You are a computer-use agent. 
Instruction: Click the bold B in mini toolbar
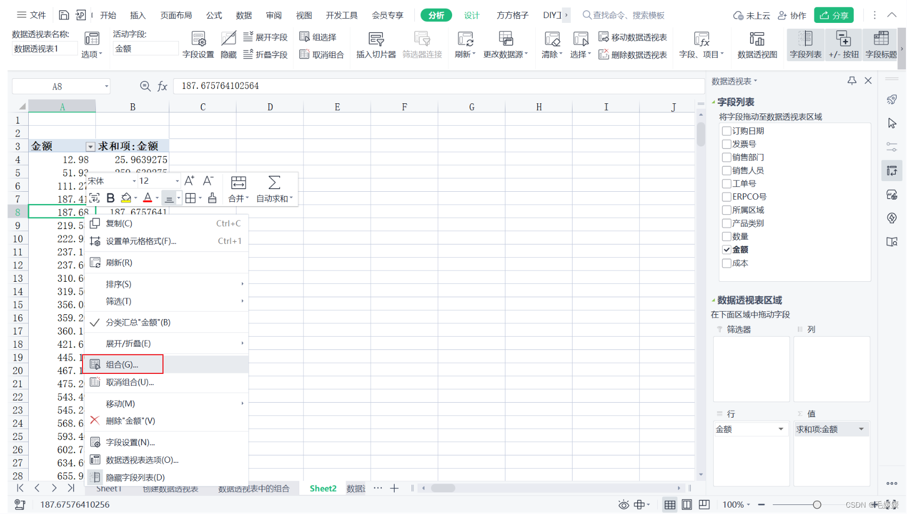(111, 198)
